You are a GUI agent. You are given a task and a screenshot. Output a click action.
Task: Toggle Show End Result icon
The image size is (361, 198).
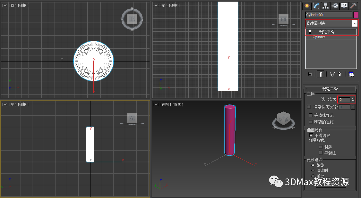(321, 74)
